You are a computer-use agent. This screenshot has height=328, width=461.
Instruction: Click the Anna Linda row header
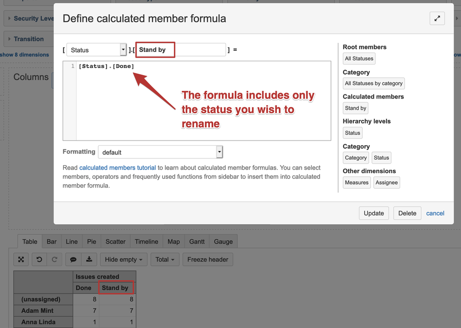click(x=43, y=322)
